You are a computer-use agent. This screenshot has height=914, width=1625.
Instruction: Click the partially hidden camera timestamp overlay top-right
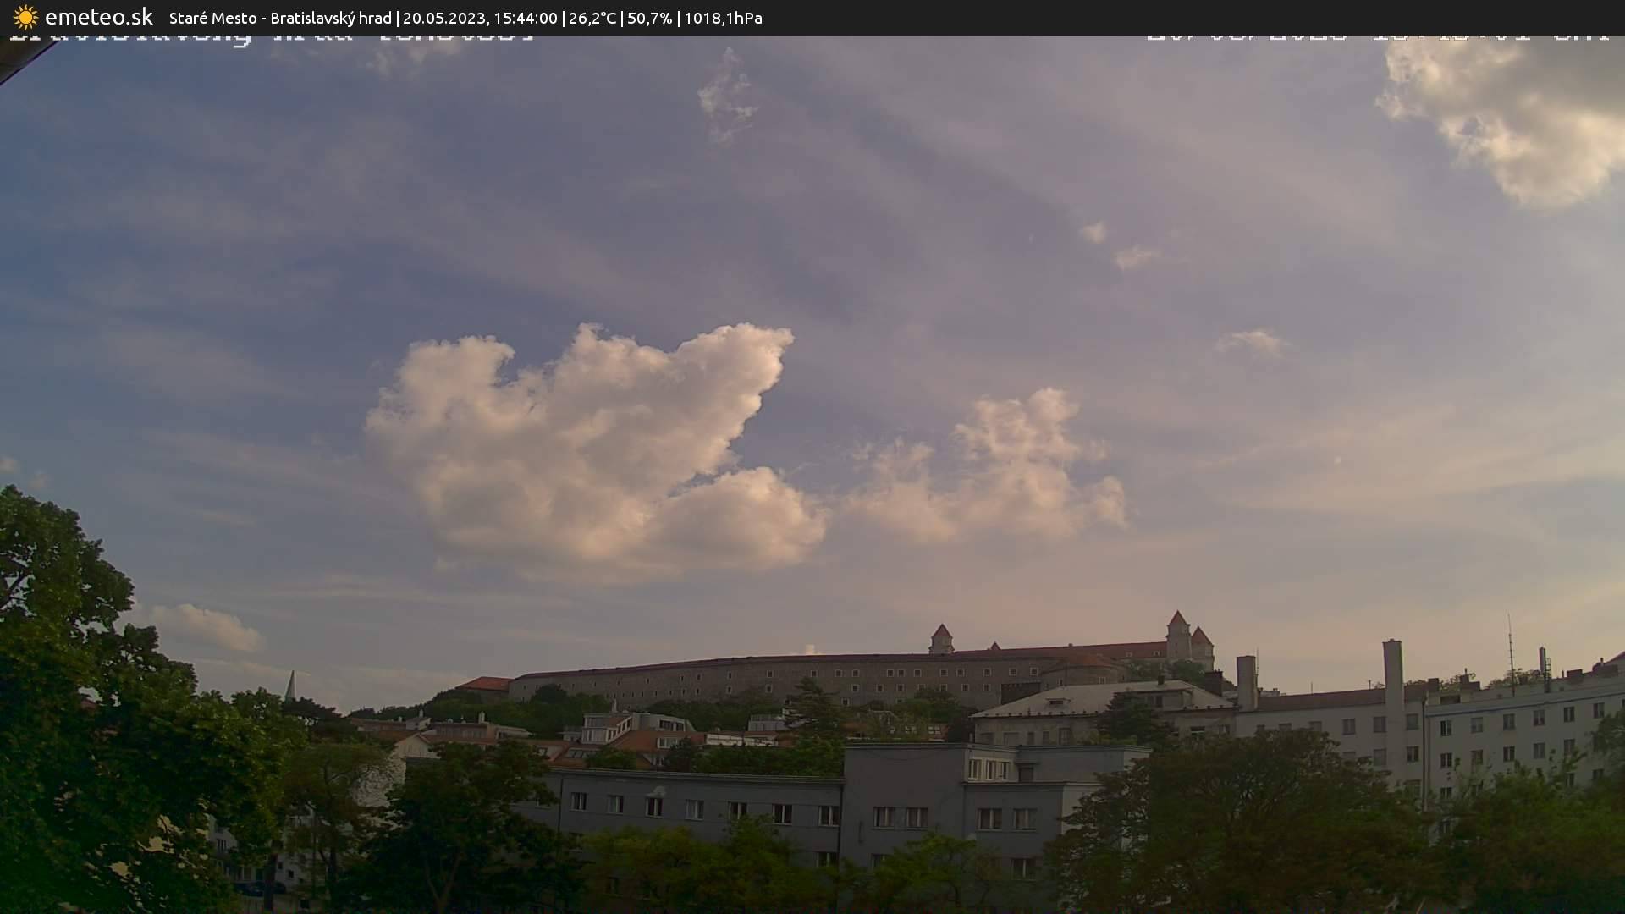coord(1375,37)
